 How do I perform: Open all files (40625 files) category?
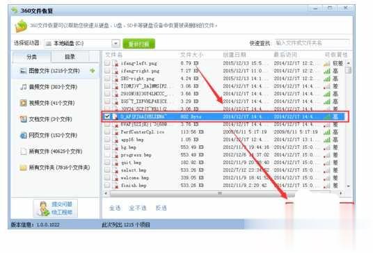tap(54, 152)
